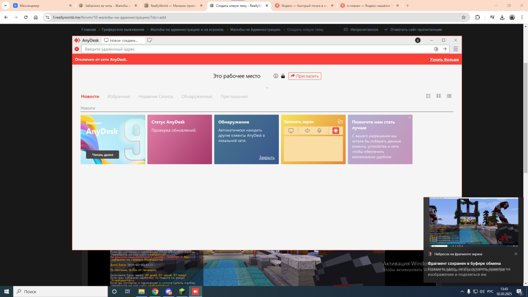Go to Chrome home page button

(36, 17)
